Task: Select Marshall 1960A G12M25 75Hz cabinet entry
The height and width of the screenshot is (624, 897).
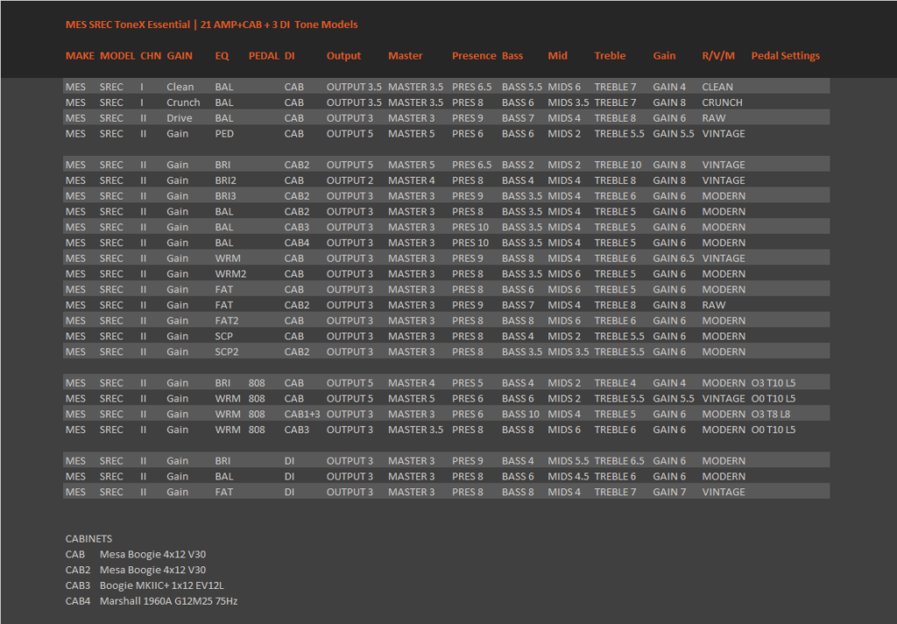Action: pos(168,601)
